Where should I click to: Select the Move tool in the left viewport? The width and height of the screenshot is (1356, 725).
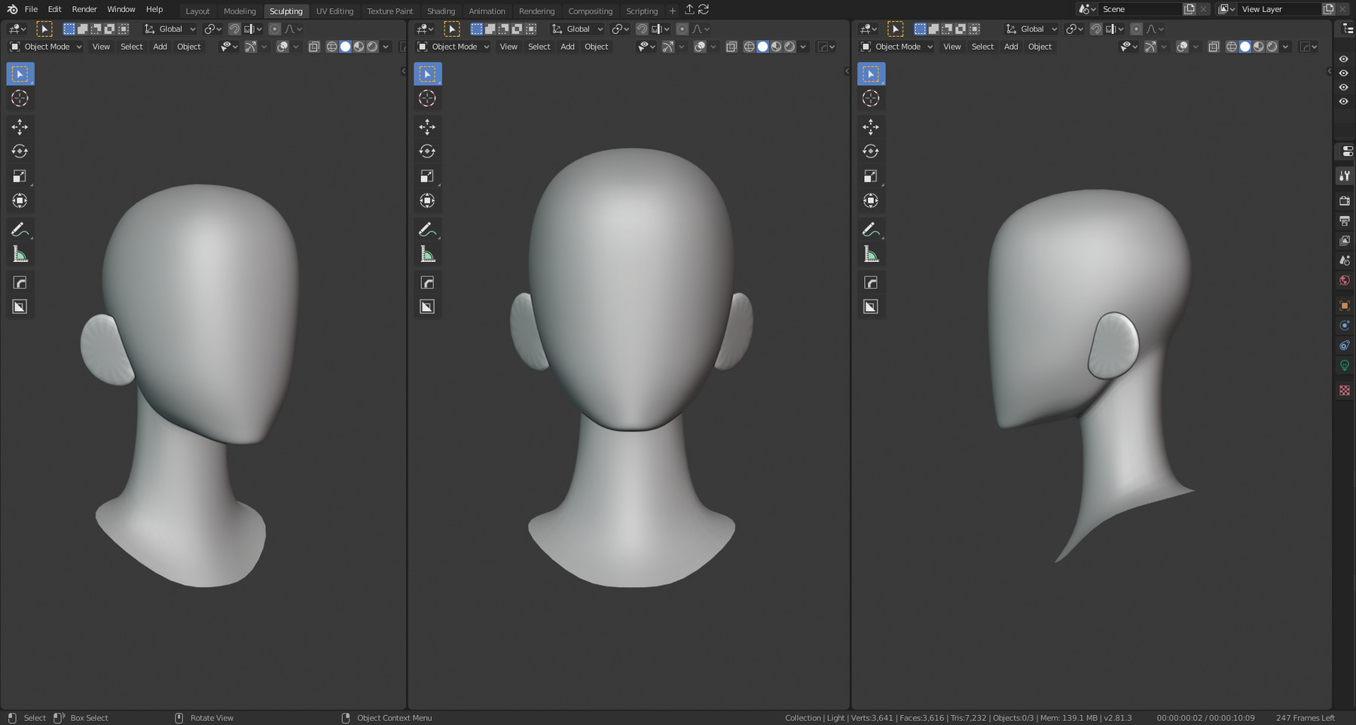[20, 126]
